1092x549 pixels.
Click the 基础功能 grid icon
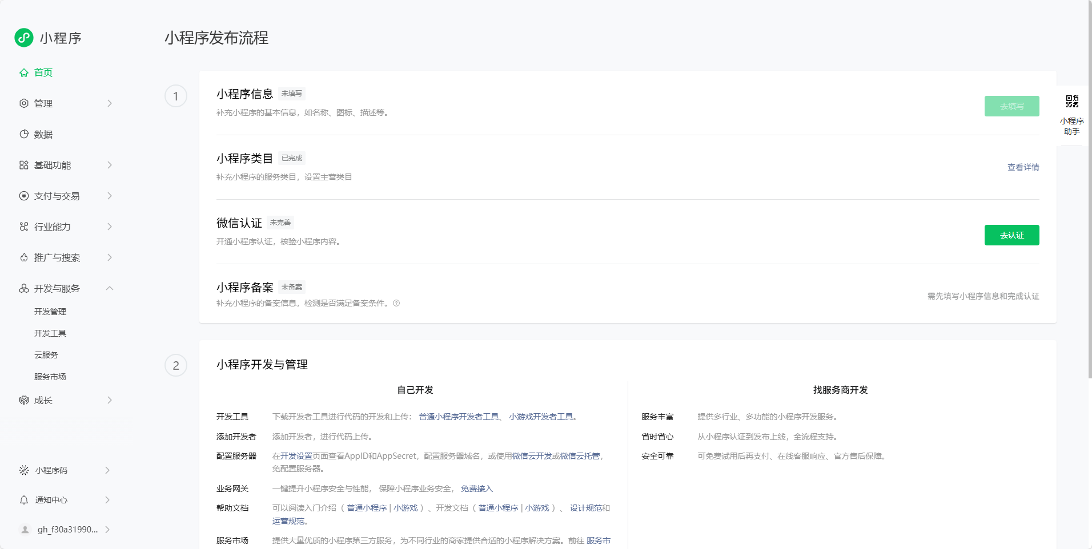[24, 165]
